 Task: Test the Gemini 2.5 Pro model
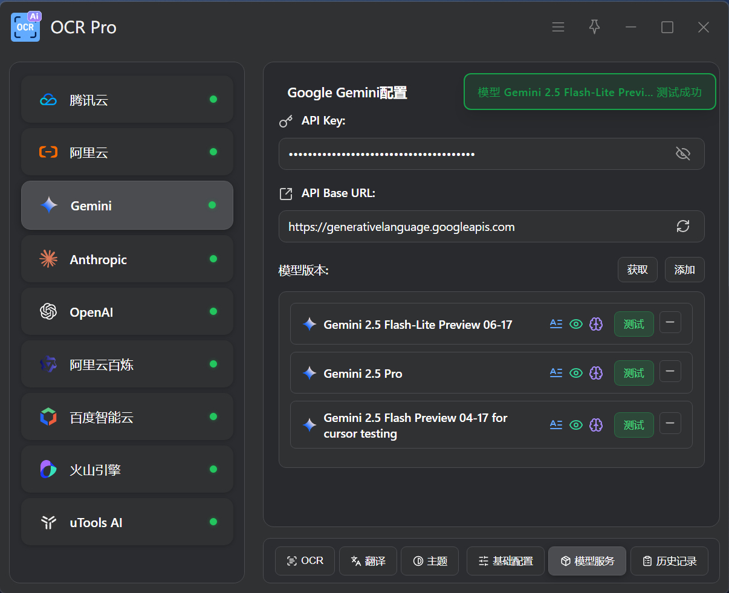[x=633, y=373]
